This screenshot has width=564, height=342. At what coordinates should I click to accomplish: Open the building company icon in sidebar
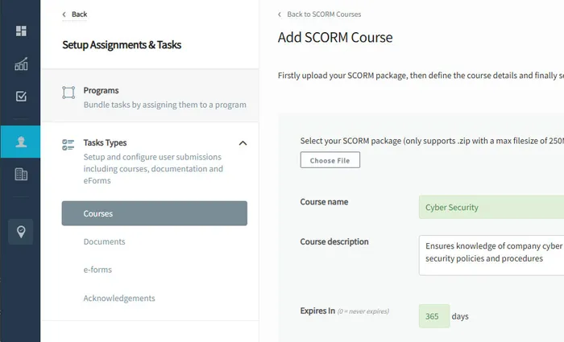click(x=21, y=174)
